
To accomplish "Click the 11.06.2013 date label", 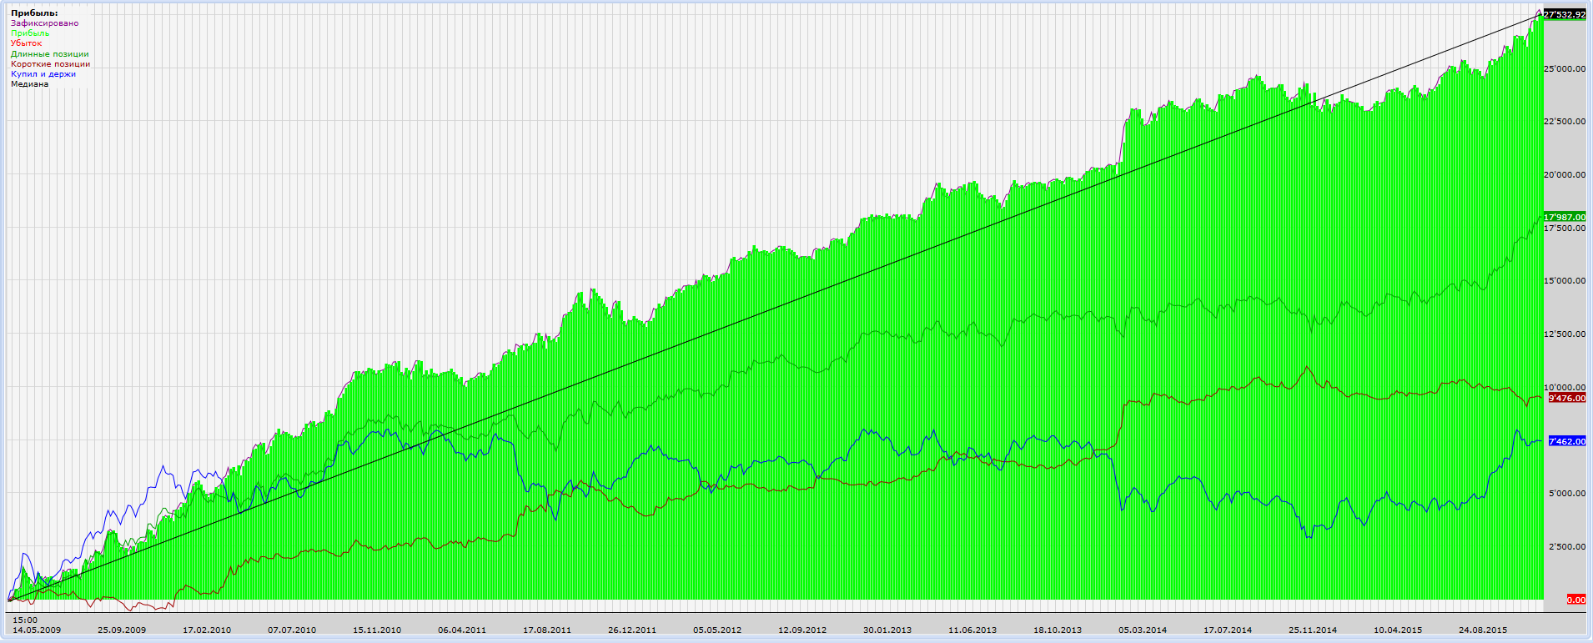I will 972,630.
